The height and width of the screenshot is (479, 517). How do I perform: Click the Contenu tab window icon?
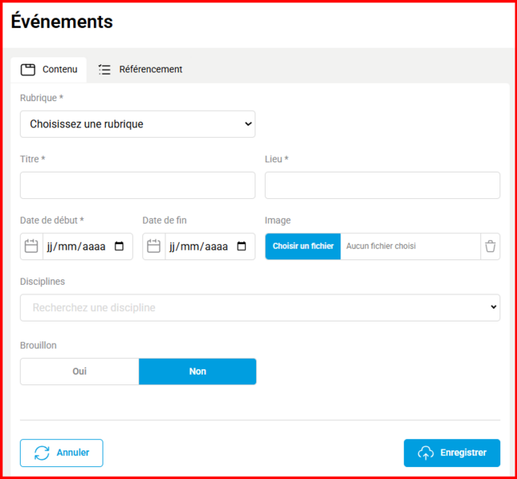click(x=28, y=69)
